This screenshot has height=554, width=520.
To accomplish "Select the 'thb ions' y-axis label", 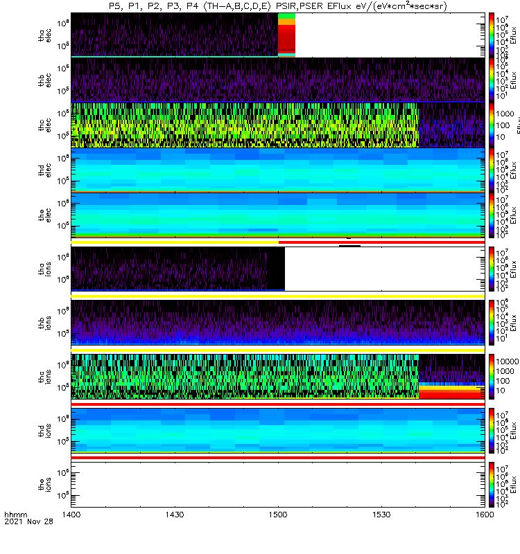I will (x=45, y=323).
